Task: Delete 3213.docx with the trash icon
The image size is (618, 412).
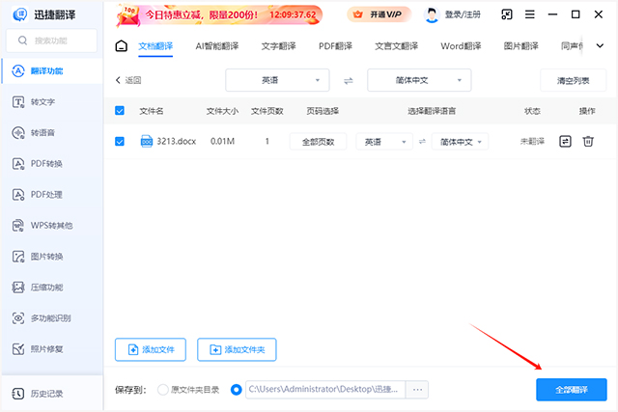Action: point(588,142)
